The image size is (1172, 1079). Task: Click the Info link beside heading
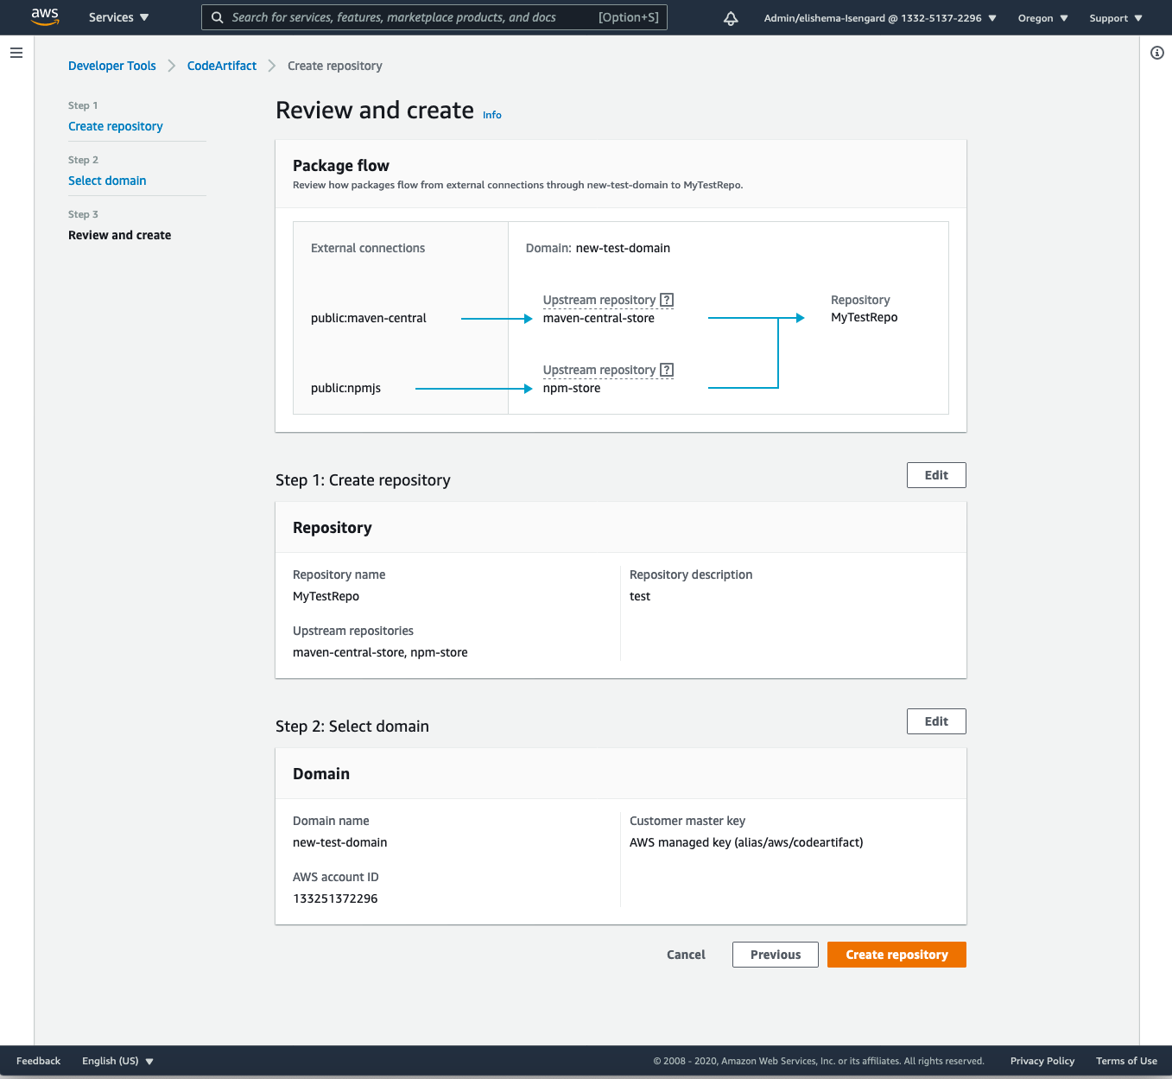click(492, 115)
